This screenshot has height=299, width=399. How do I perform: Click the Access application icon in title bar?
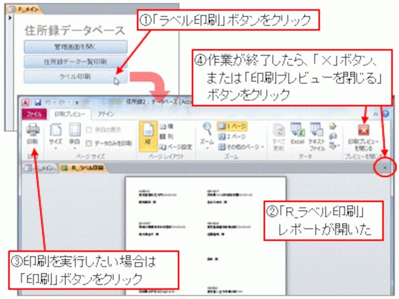pyautogui.click(x=26, y=103)
